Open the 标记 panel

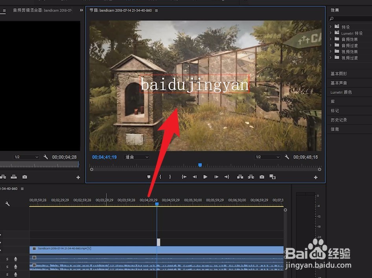point(335,111)
